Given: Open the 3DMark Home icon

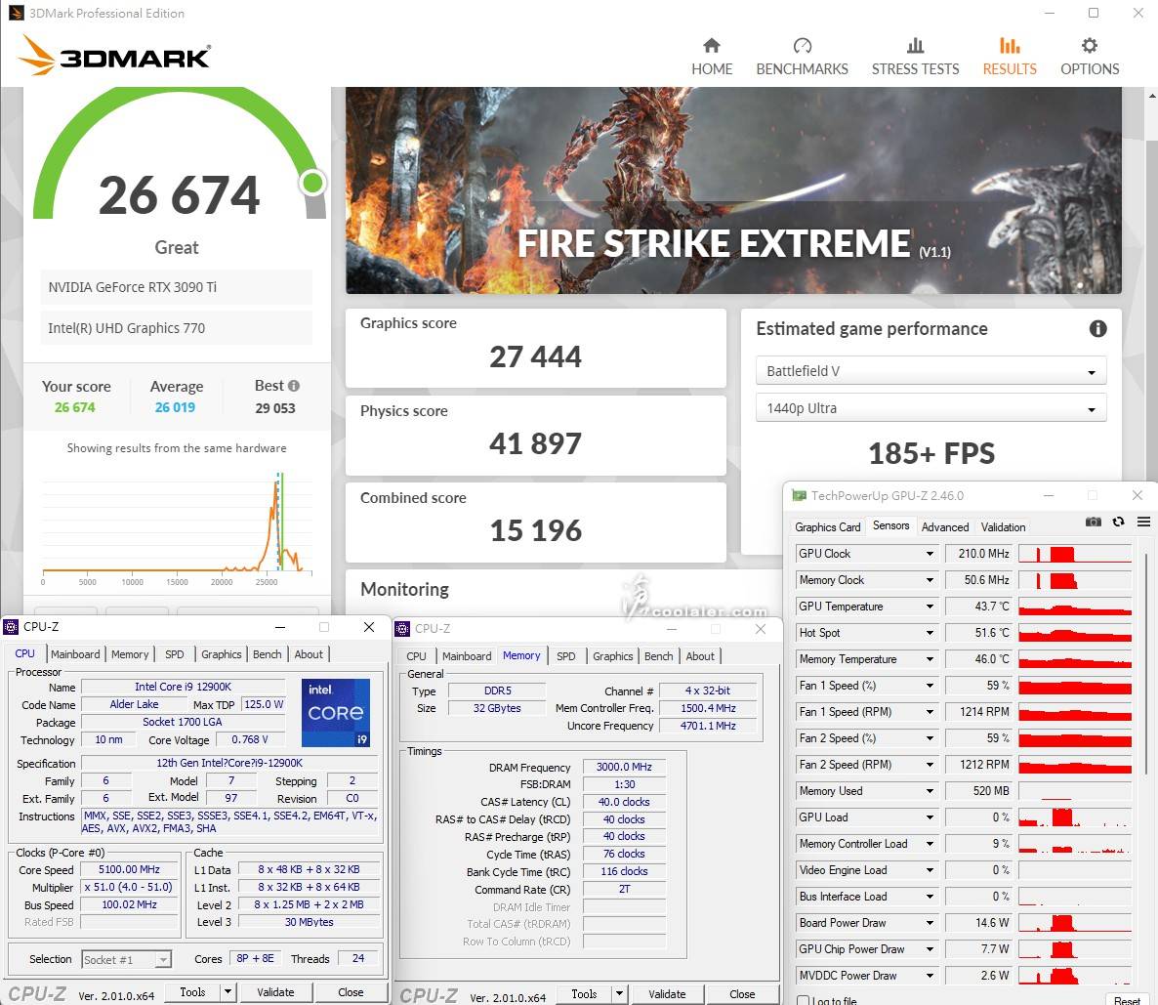Looking at the screenshot, I should pyautogui.click(x=712, y=46).
